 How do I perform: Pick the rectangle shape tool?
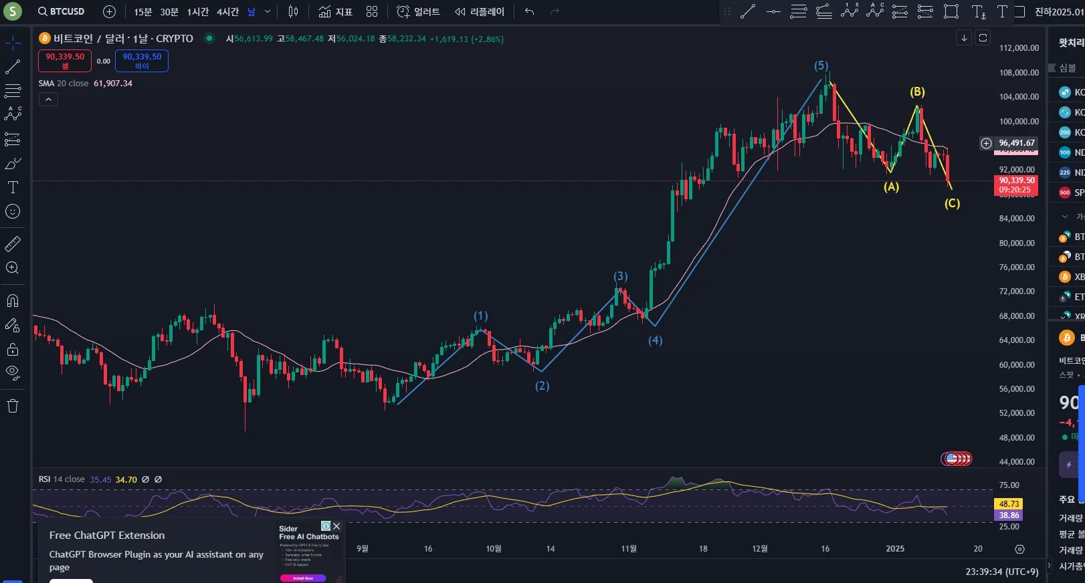[x=951, y=11]
